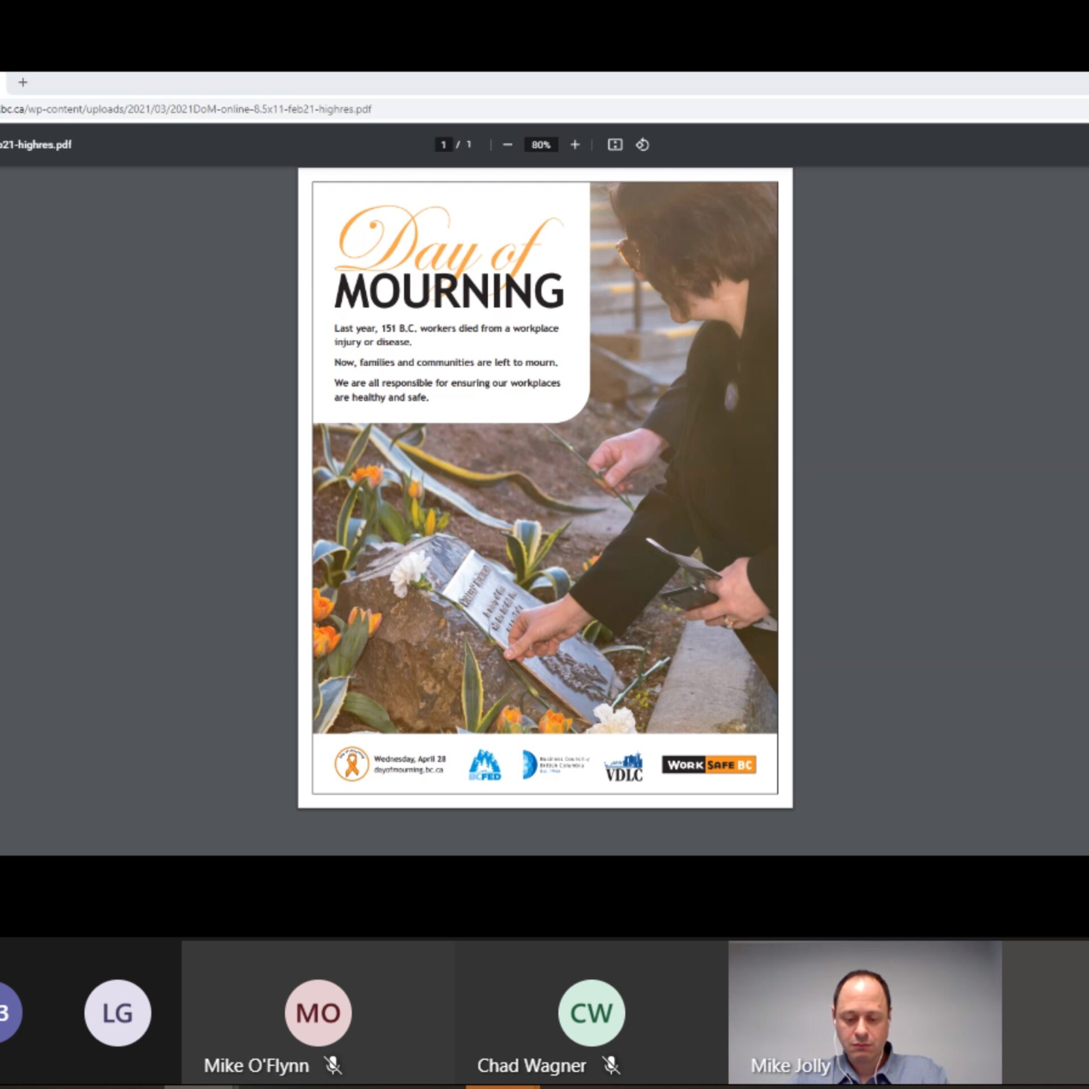Click the dayofmourning.bc.ca link text
1089x1089 pixels.
[408, 770]
